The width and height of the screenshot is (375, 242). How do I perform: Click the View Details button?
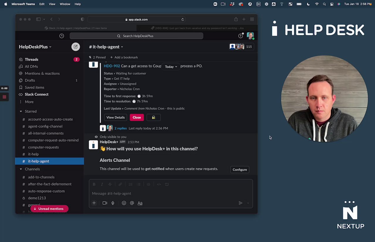[115, 117]
